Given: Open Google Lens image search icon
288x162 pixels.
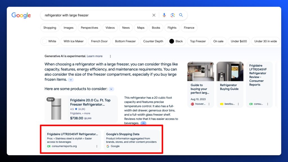Looking at the screenshot, I should pyautogui.click(x=173, y=15).
